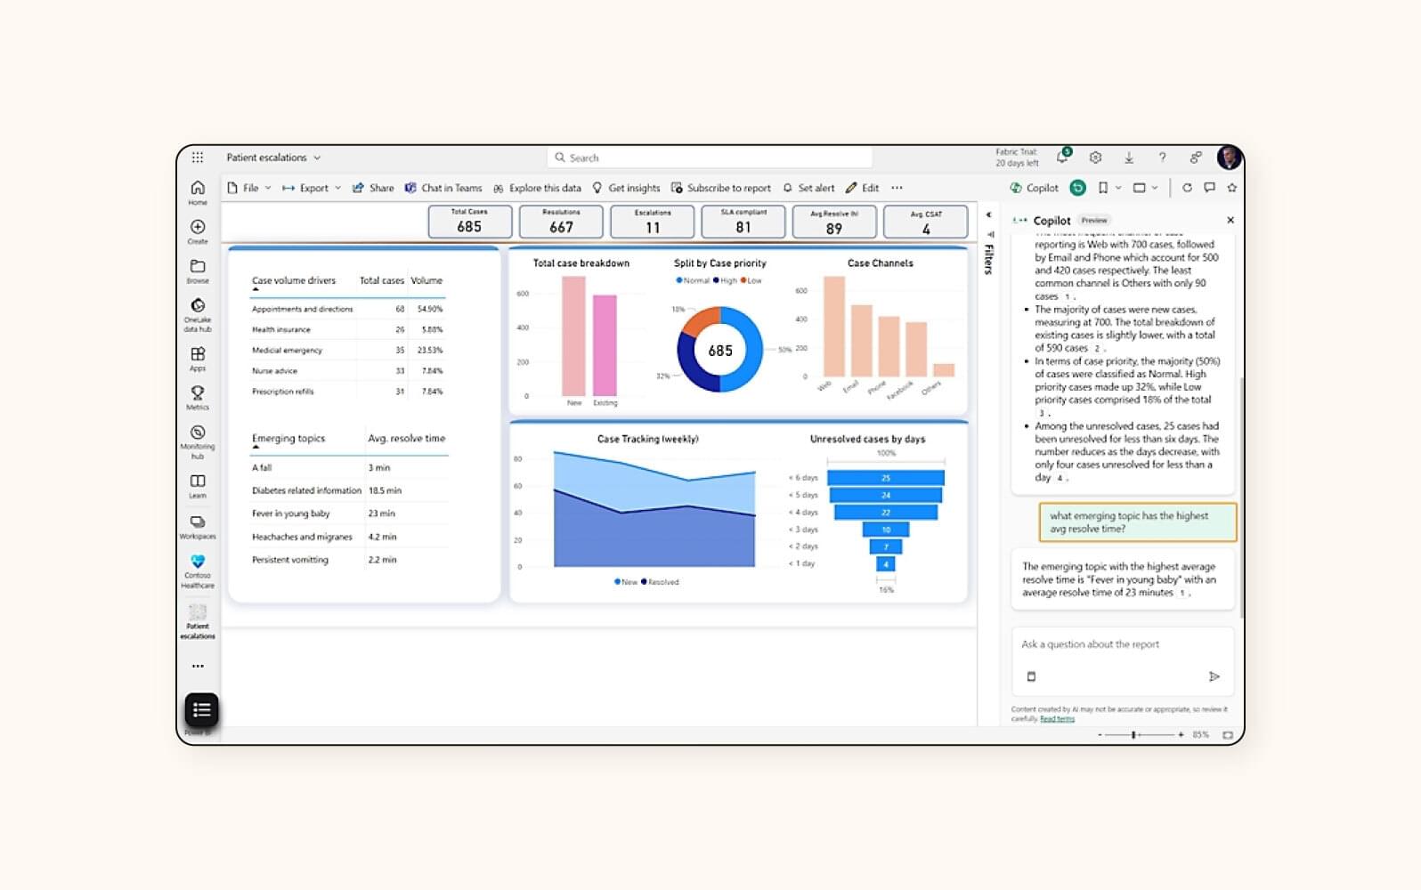1421x890 pixels.
Task: Click the Avg CSAT 4 card
Action: point(925,222)
